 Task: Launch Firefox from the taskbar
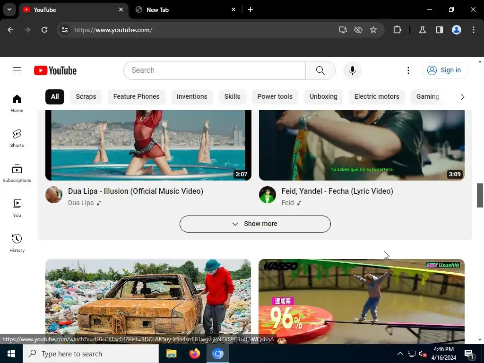click(x=194, y=354)
